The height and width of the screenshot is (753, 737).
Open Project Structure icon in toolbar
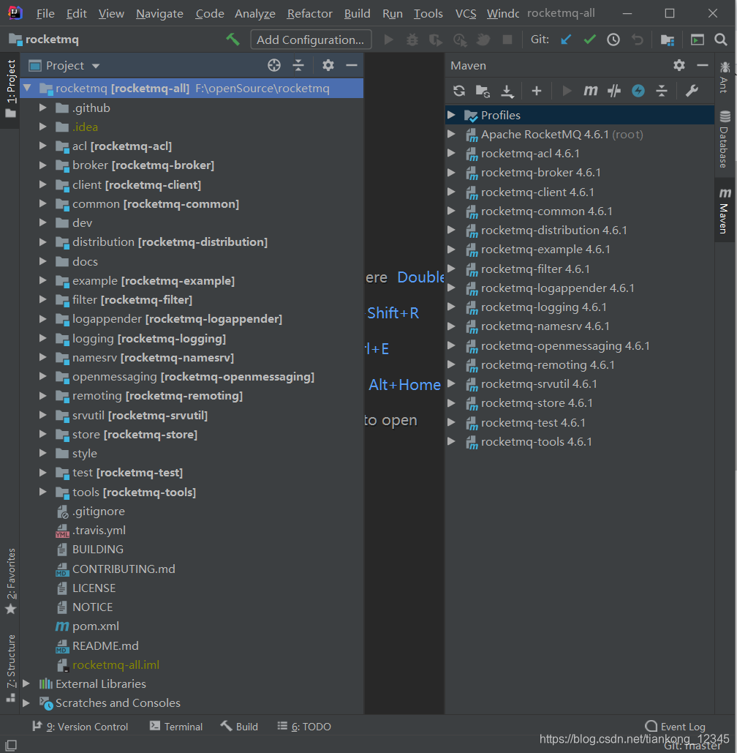[668, 40]
